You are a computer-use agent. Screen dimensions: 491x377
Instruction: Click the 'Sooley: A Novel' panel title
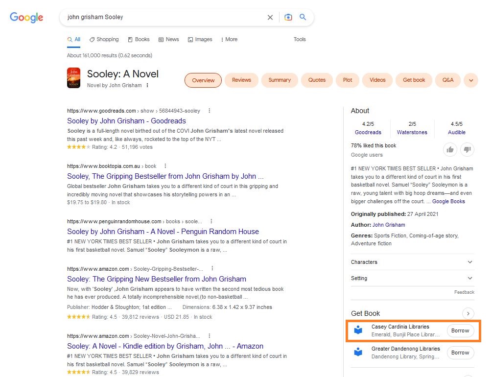[123, 74]
